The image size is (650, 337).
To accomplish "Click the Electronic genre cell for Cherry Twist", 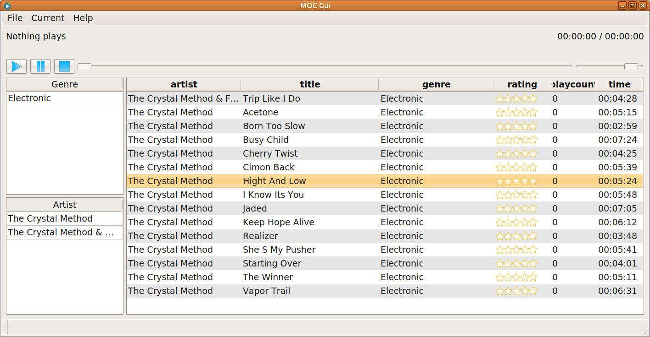I will (402, 153).
